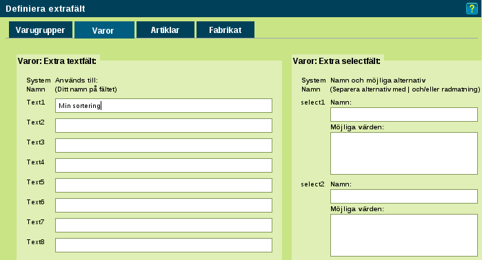Focus the select2 Möjliga värden textarea
Image resolution: width=482 pixels, height=260 pixels.
pyautogui.click(x=404, y=235)
